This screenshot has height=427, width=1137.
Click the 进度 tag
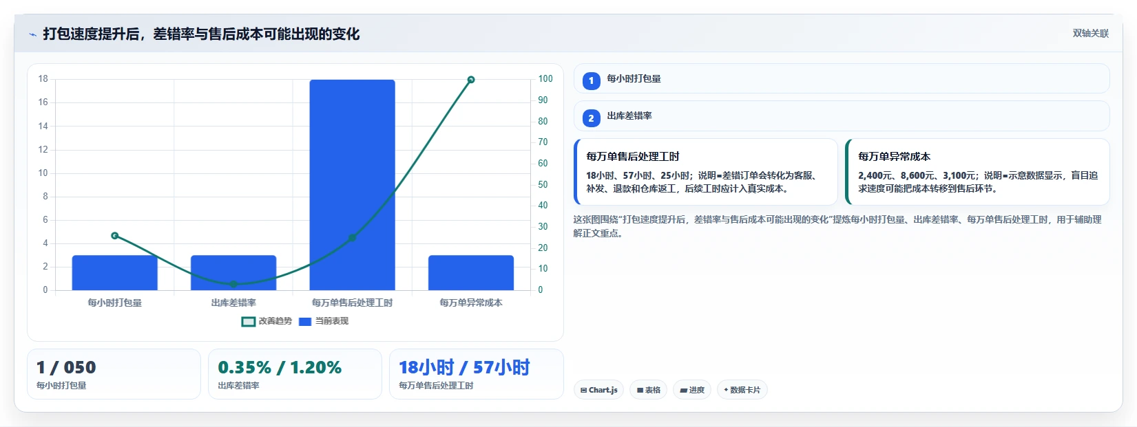(692, 390)
